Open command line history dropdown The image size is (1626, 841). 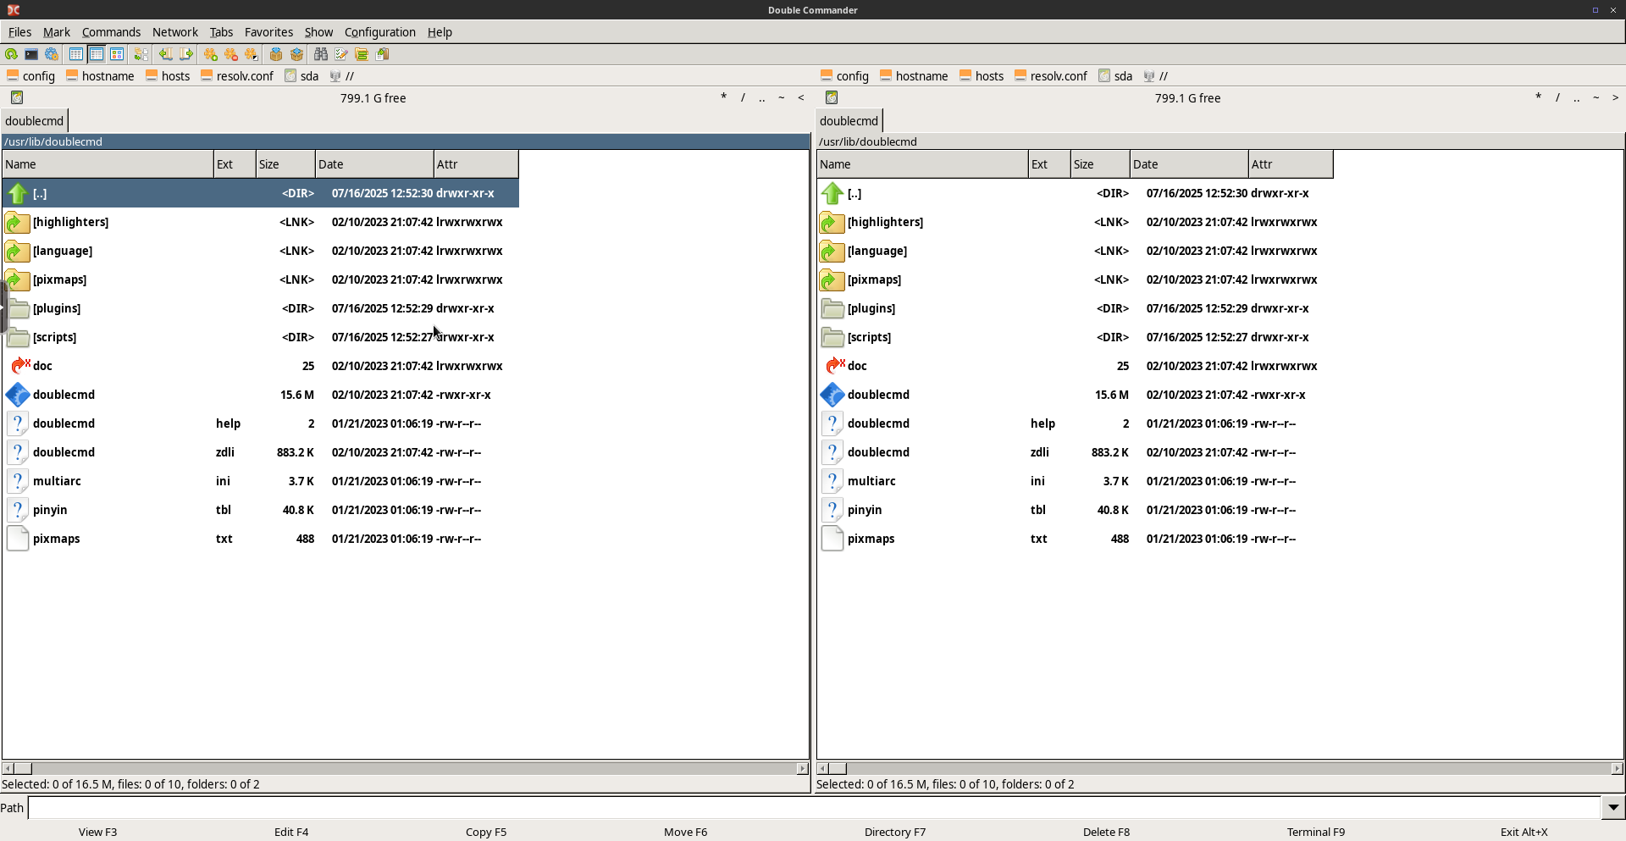[x=1613, y=808]
